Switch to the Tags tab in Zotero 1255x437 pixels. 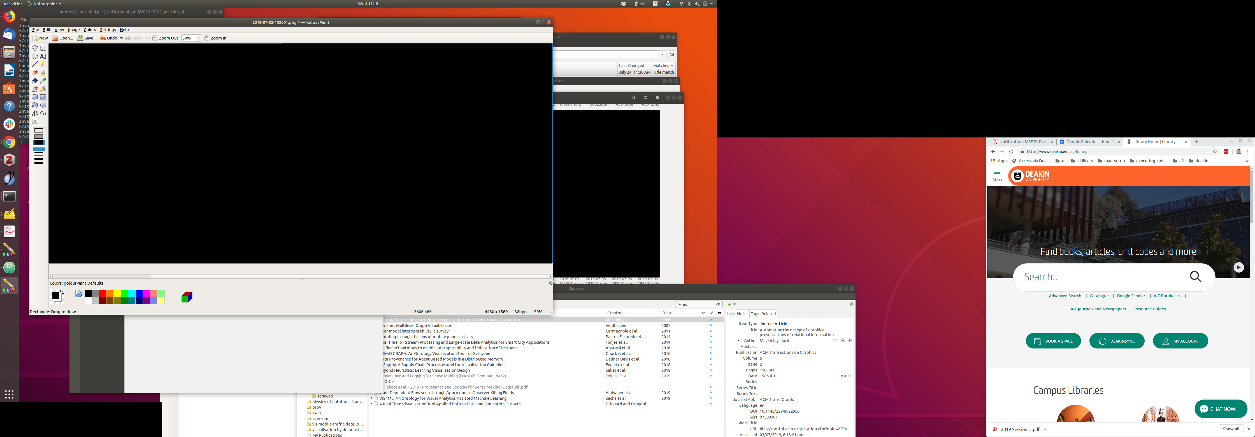[x=755, y=314]
